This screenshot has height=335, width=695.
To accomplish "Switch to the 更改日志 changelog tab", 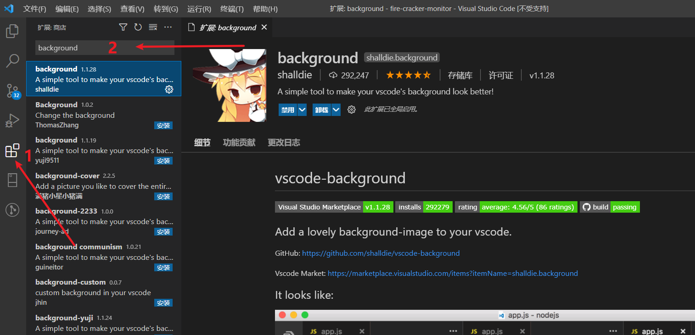I will (x=284, y=143).
